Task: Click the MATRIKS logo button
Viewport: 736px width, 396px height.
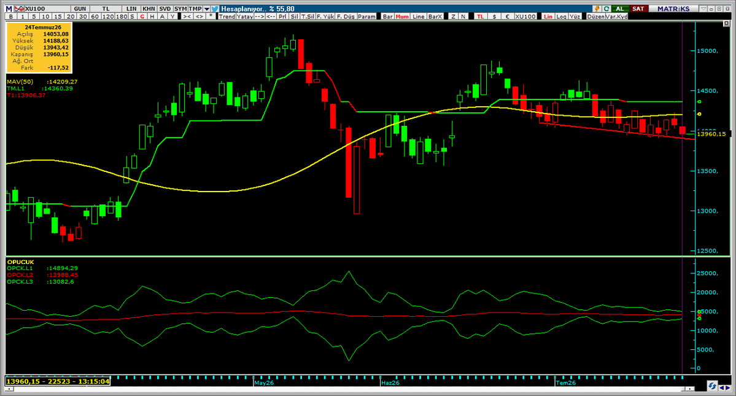Action: [x=673, y=9]
